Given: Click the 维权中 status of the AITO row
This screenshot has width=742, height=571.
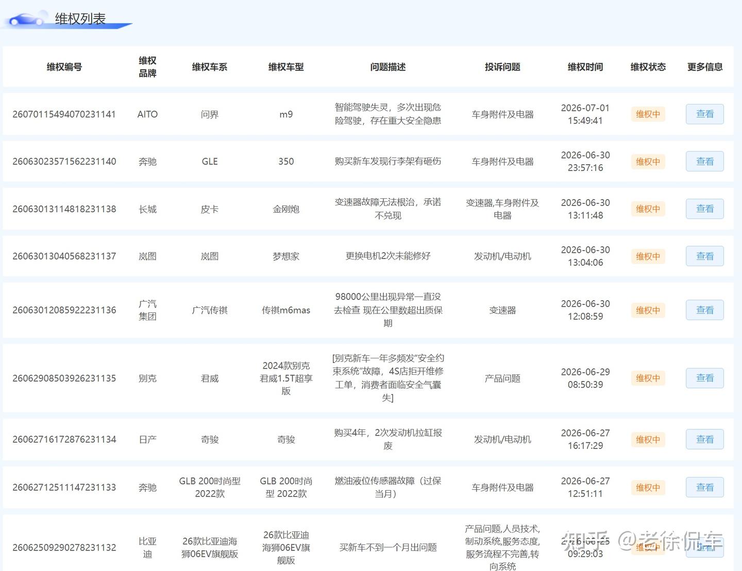Looking at the screenshot, I should [x=648, y=114].
